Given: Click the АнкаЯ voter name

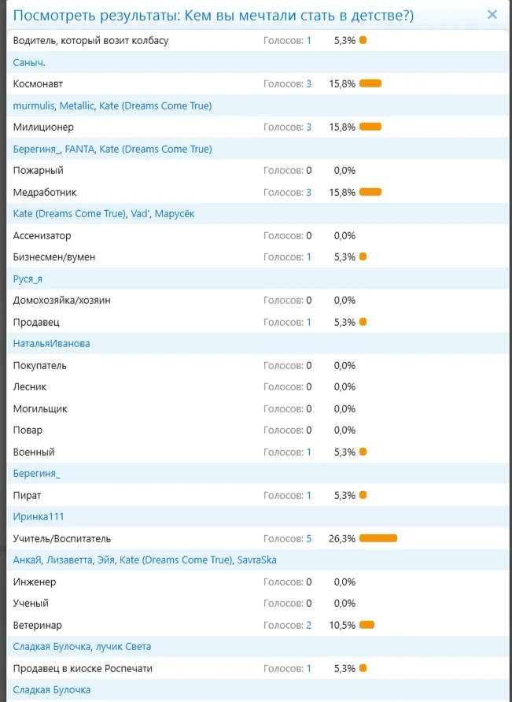Looking at the screenshot, I should coord(28,560).
